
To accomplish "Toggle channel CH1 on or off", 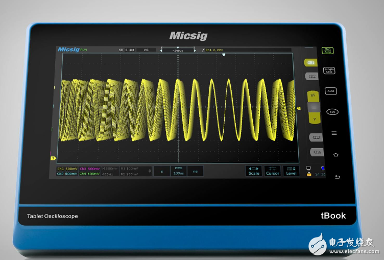I will click(310, 62).
